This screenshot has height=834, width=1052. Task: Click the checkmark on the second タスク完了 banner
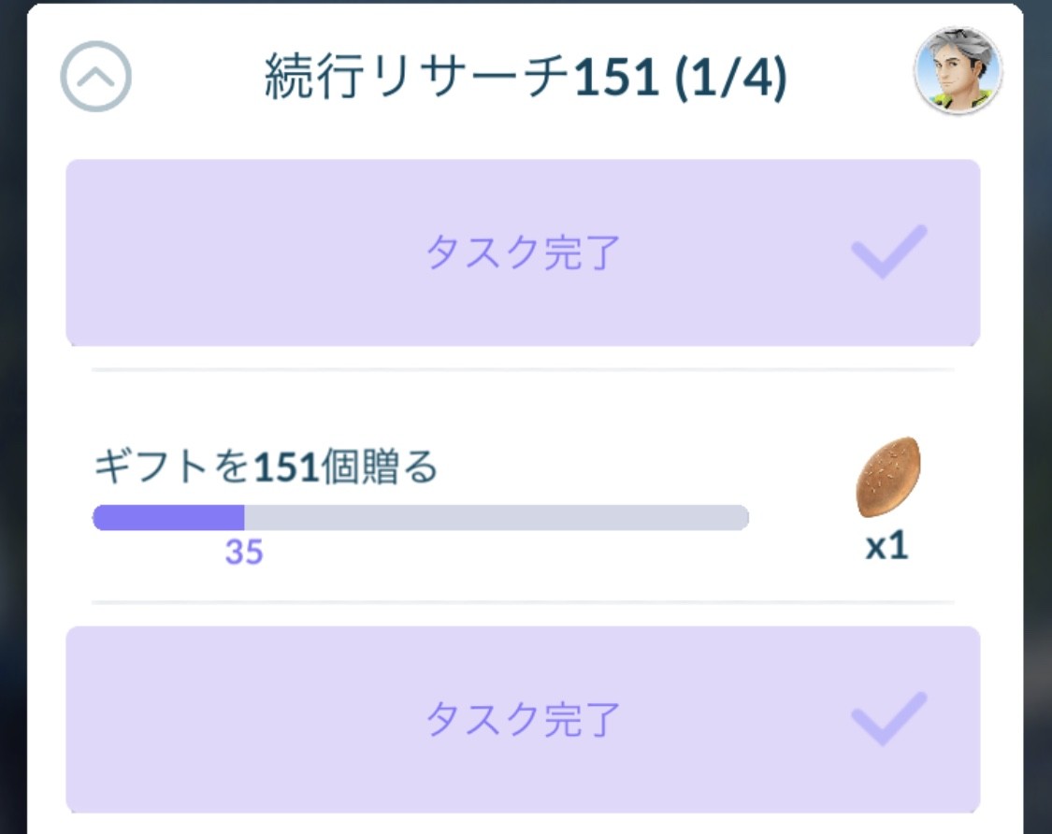pos(888,718)
